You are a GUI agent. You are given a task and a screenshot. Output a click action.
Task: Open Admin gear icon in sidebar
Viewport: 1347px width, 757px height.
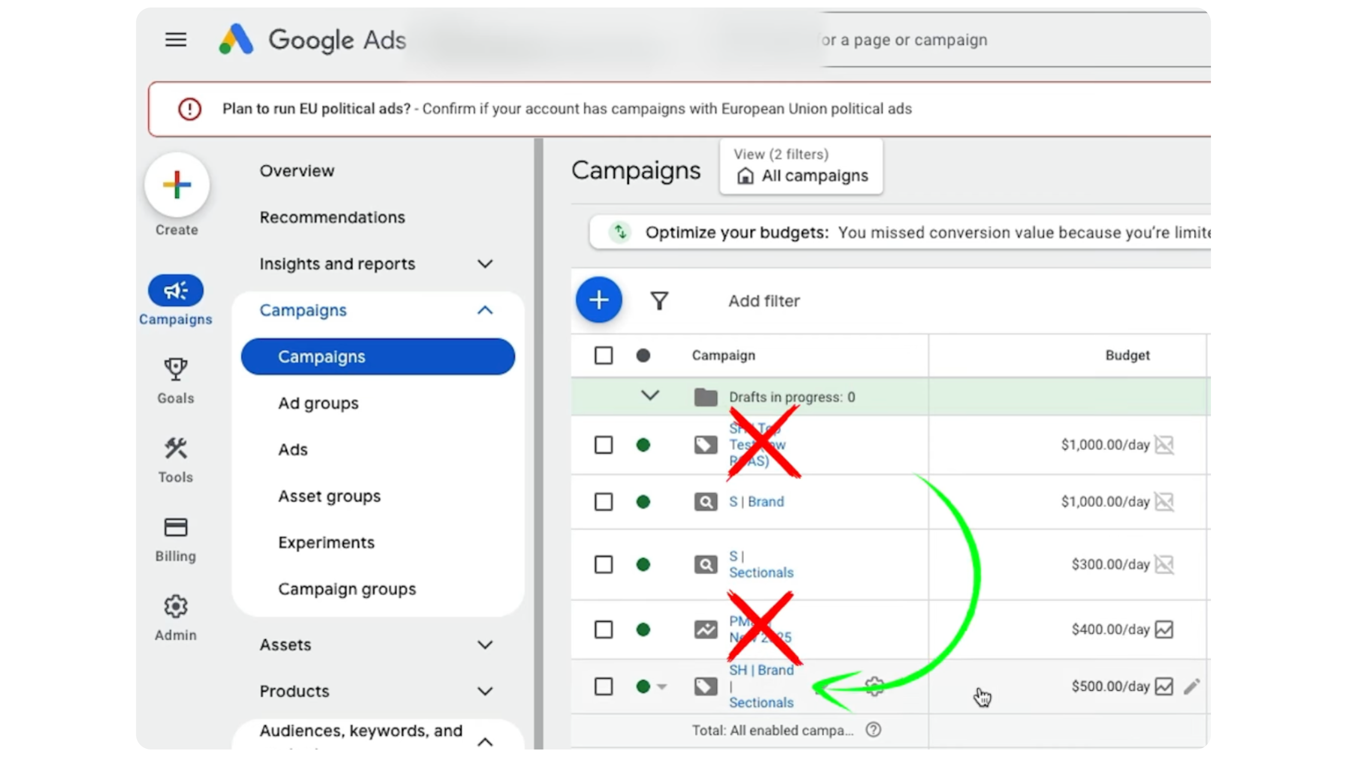(x=176, y=606)
